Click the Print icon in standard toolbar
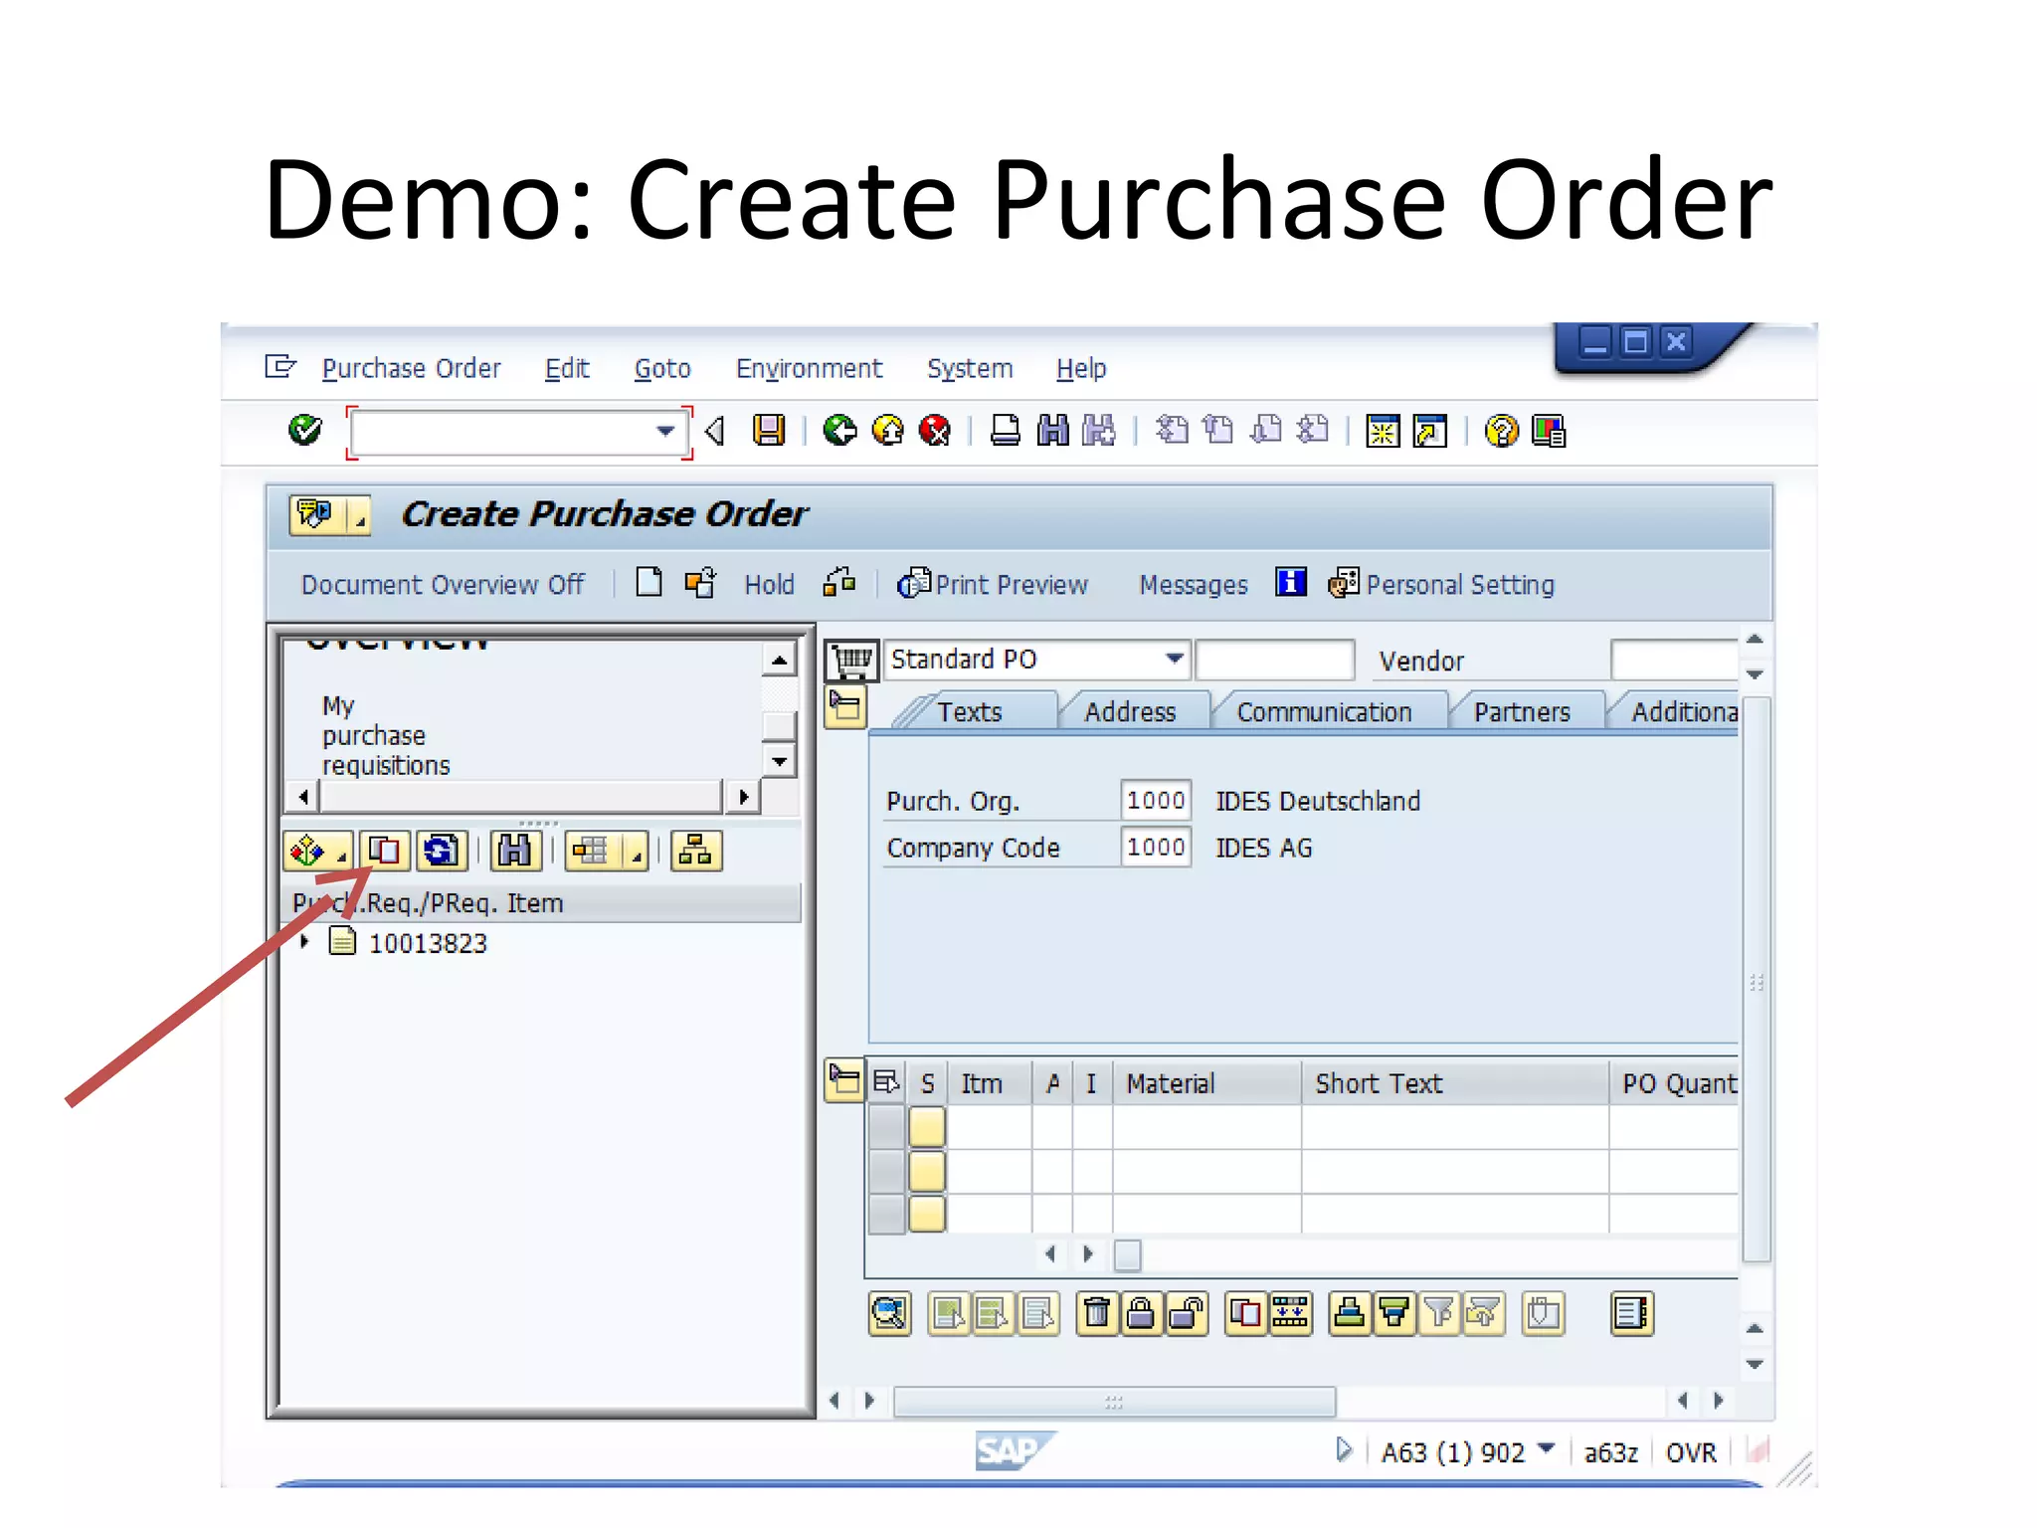 (1005, 431)
